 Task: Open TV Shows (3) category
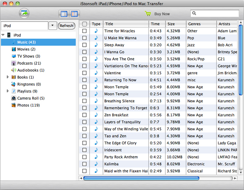pos(28,56)
